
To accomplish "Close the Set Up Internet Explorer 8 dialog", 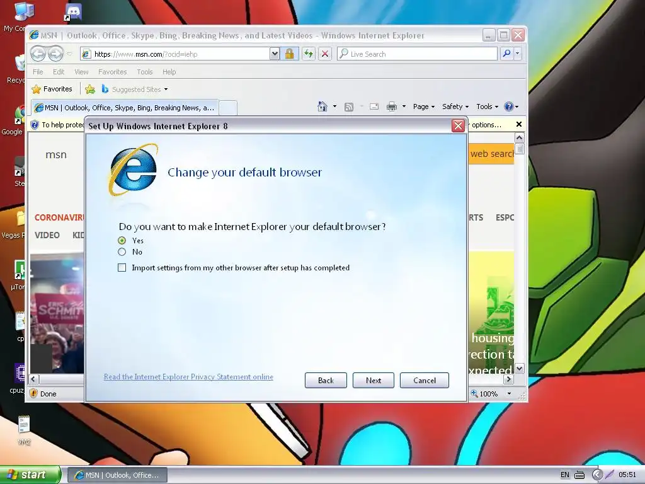I will [x=459, y=125].
